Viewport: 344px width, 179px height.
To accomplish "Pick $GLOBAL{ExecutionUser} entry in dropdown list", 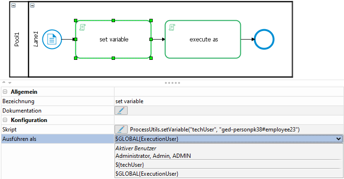I will click(x=229, y=174).
